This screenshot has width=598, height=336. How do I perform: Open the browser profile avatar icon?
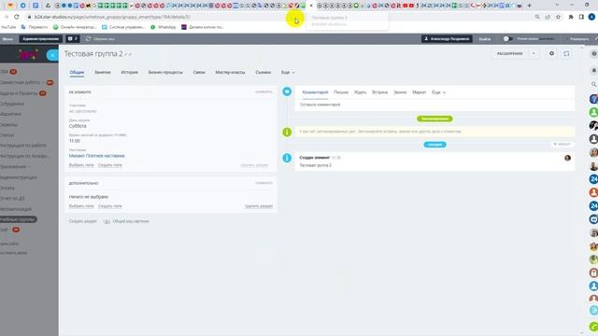(x=591, y=17)
